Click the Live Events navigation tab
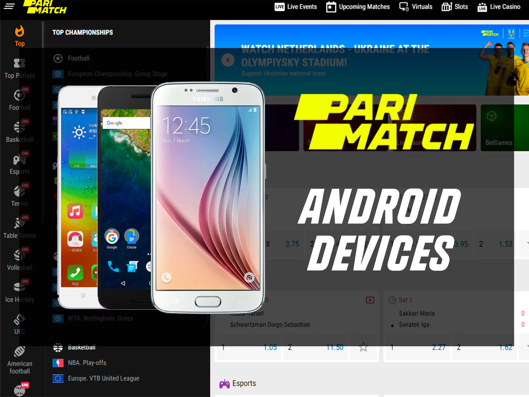529x397 pixels. point(292,7)
